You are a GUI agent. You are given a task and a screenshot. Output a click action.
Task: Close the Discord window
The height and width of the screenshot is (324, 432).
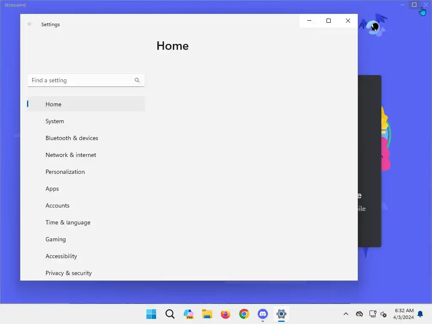pos(426,5)
